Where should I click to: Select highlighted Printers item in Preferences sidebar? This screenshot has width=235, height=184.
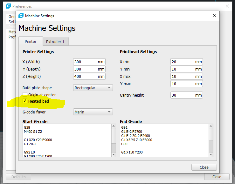tap(11, 27)
